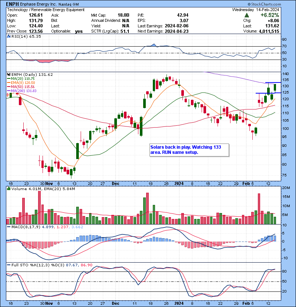Click the stochastic %D value 86.90
The height and width of the screenshot is (307, 296).
(x=86, y=265)
